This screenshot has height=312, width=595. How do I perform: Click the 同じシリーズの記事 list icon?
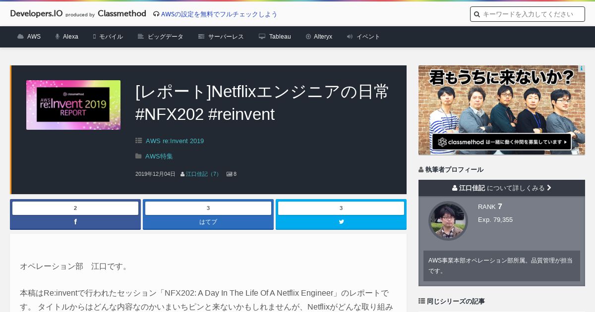(421, 301)
